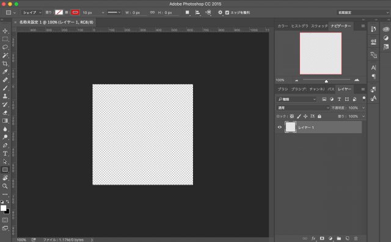The image size is (391, 242).
Task: Hide レイヤー 1 using the eye icon
Action: pyautogui.click(x=280, y=127)
